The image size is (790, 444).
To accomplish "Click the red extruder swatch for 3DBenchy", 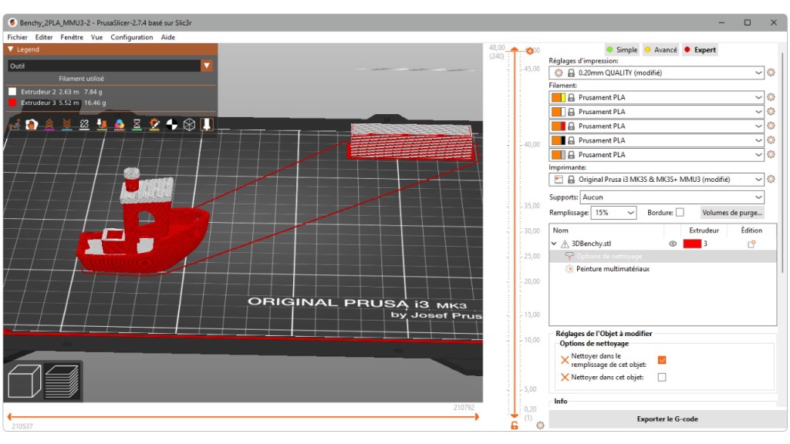I will tap(692, 244).
